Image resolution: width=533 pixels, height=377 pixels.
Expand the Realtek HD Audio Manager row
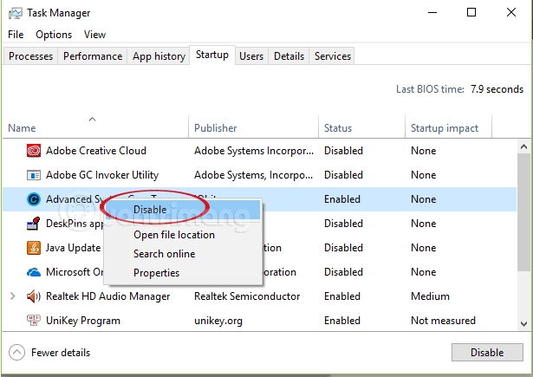coord(12,296)
